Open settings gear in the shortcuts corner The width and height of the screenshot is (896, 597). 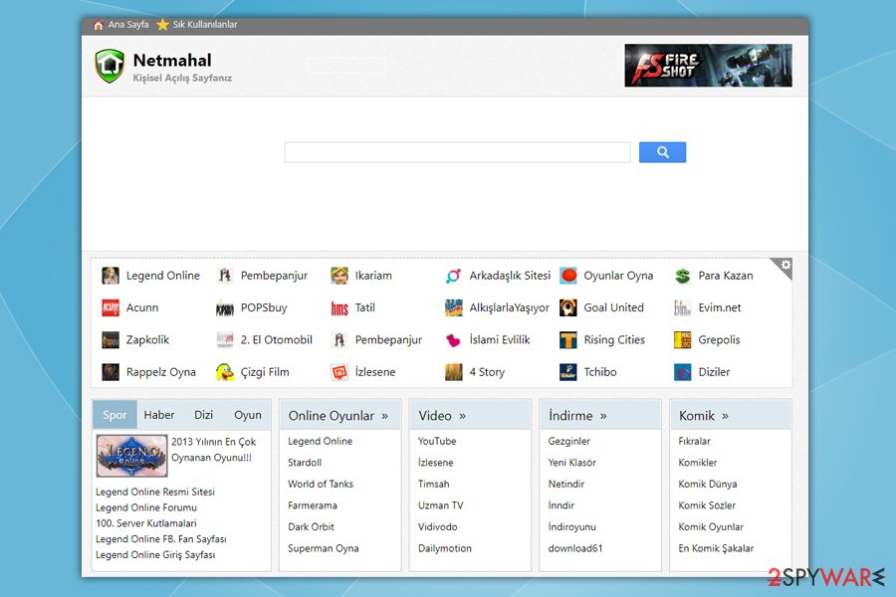(x=785, y=265)
